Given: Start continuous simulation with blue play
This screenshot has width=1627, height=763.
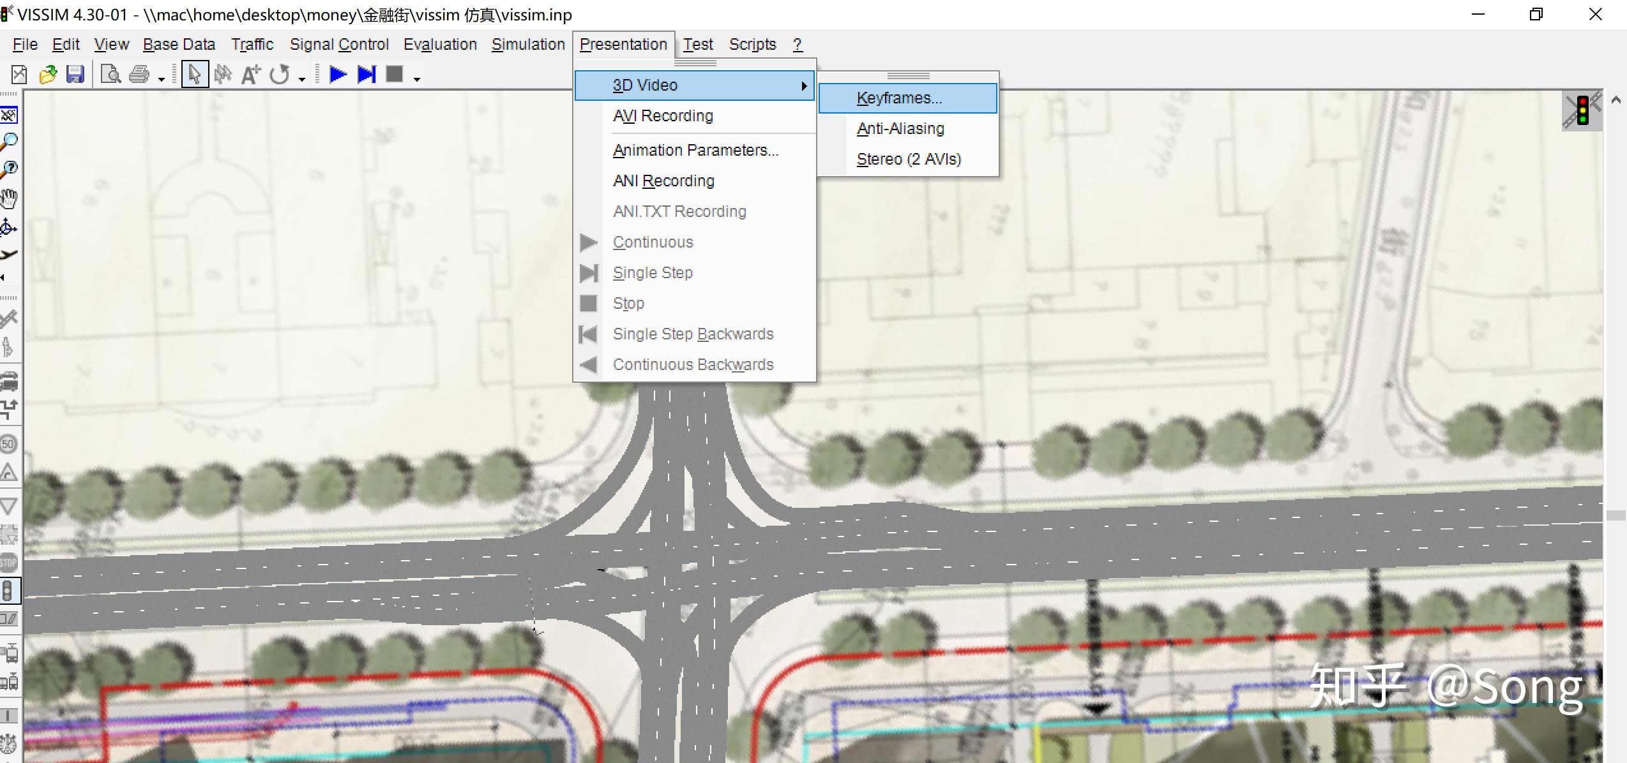Looking at the screenshot, I should pyautogui.click(x=337, y=75).
